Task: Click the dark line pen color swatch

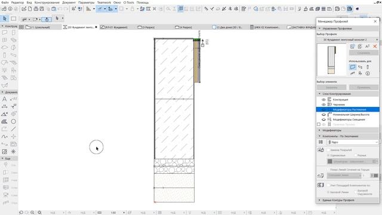Action: click(x=376, y=176)
